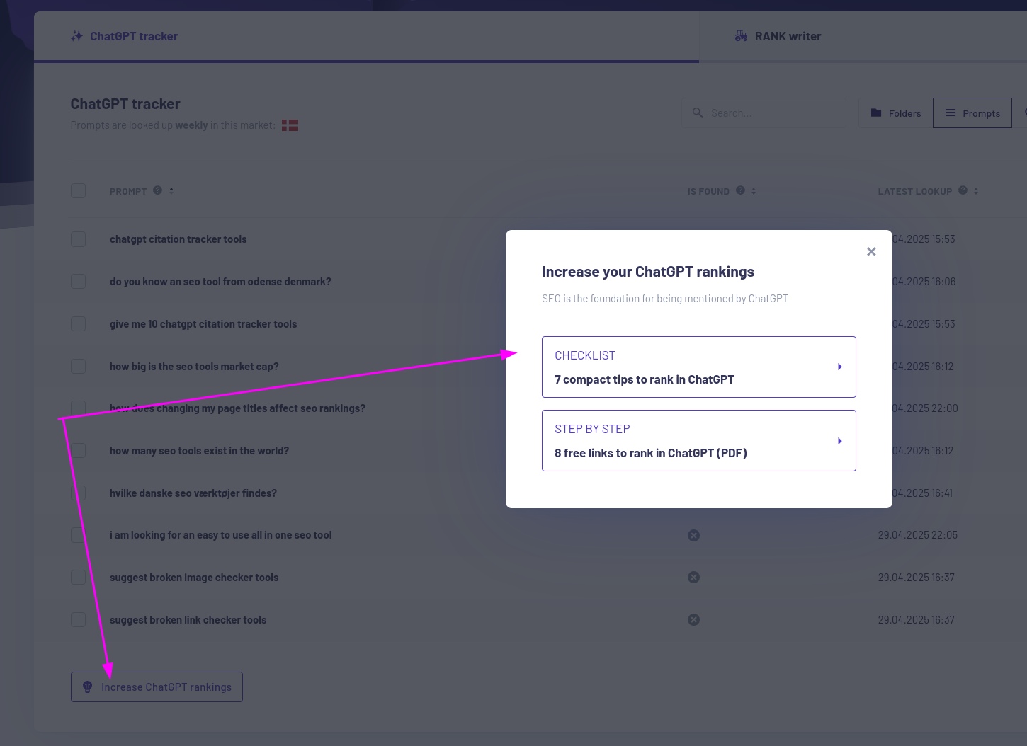
Task: Check the box for how many seo tools exist
Action: (x=78, y=451)
